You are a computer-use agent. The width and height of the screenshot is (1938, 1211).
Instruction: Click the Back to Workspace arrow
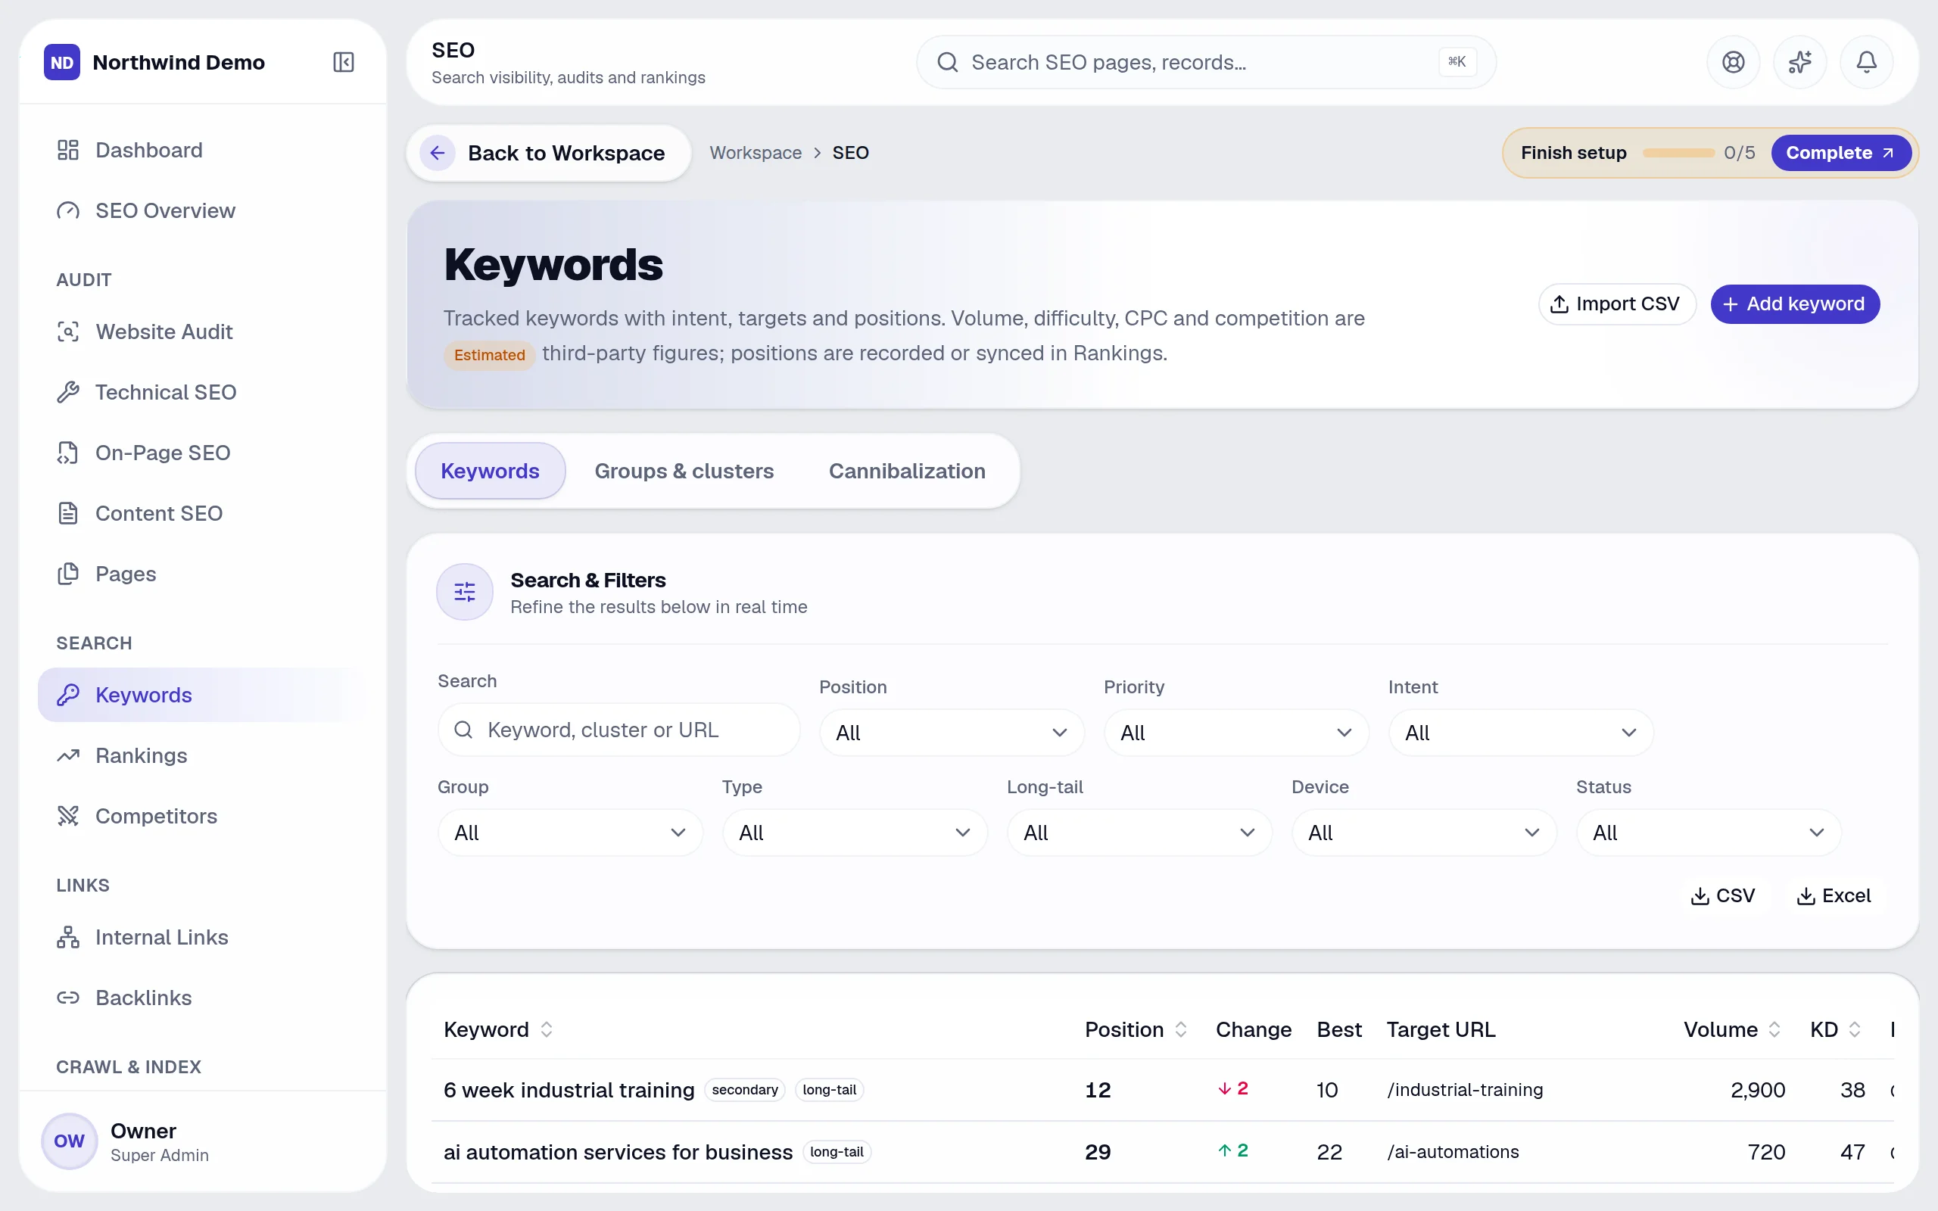tap(438, 153)
